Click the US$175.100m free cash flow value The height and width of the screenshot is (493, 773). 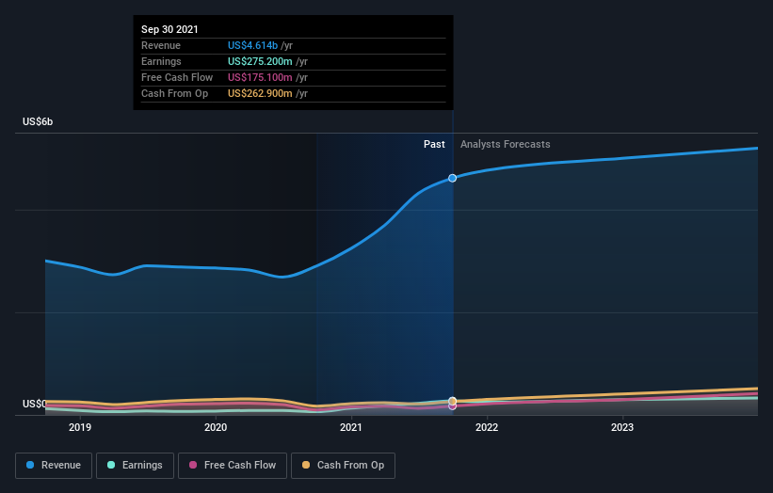coord(260,77)
